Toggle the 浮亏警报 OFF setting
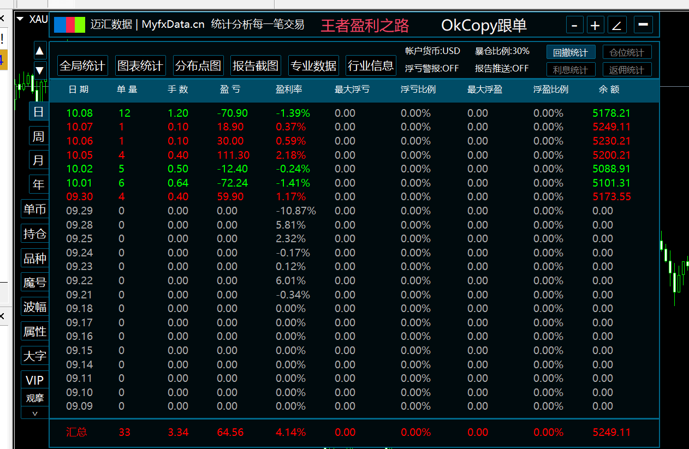This screenshot has width=689, height=449. (432, 68)
